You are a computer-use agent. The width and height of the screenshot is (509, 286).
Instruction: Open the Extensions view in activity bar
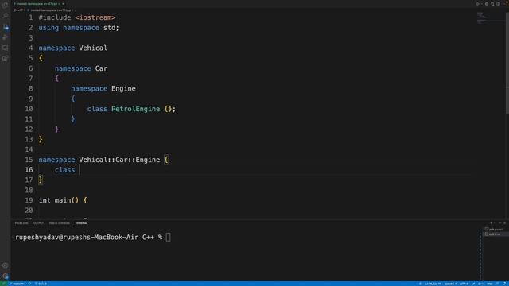[x=6, y=59]
